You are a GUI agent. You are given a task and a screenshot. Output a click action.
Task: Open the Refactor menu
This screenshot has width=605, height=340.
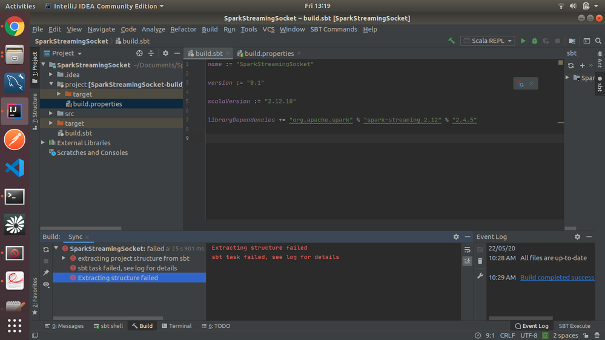pyautogui.click(x=183, y=29)
